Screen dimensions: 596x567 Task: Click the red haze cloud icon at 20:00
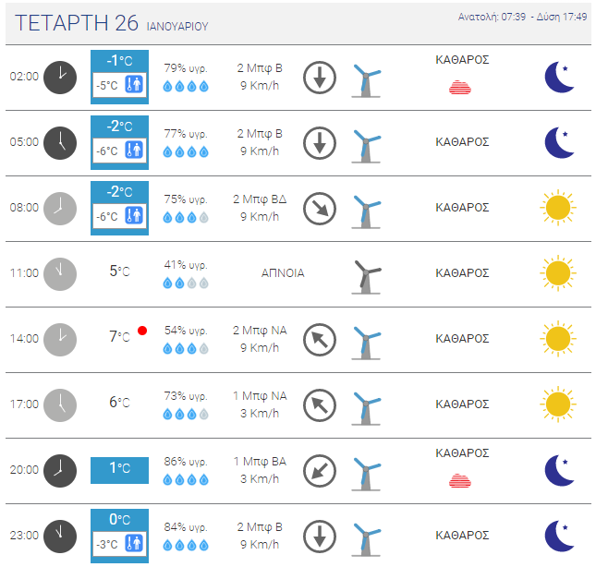pyautogui.click(x=460, y=481)
